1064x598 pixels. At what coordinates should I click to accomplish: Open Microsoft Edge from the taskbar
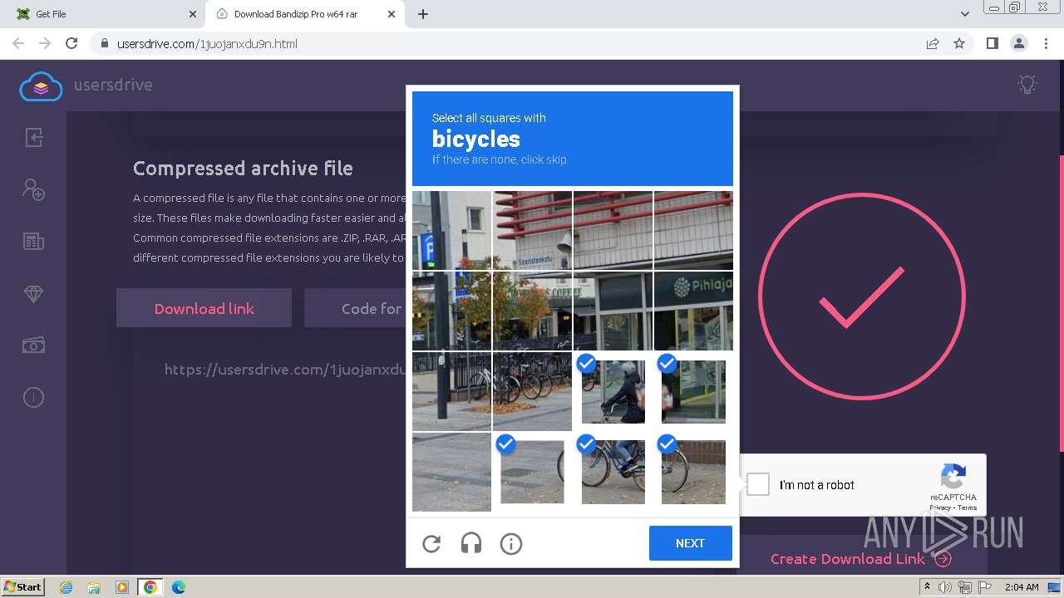(179, 587)
